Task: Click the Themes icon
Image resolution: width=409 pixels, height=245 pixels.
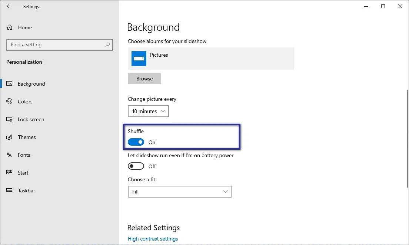Action: [10, 137]
